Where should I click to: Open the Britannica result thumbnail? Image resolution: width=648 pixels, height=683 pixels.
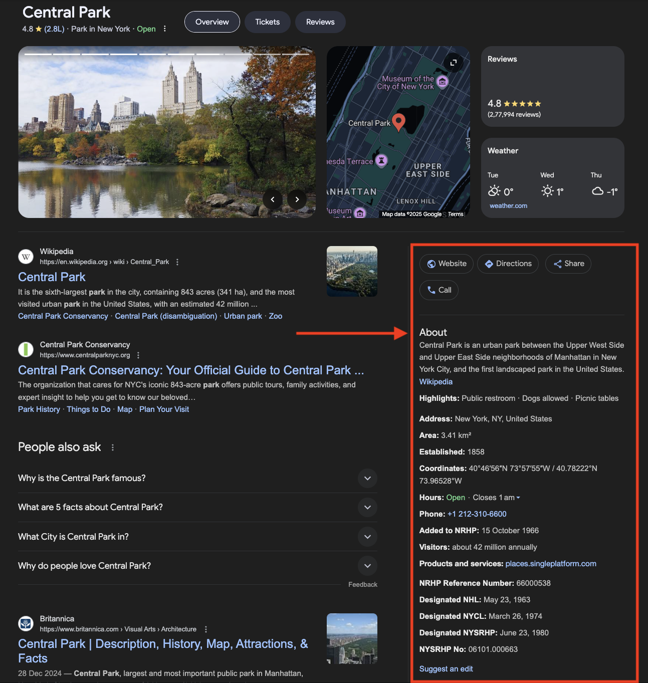pyautogui.click(x=352, y=638)
